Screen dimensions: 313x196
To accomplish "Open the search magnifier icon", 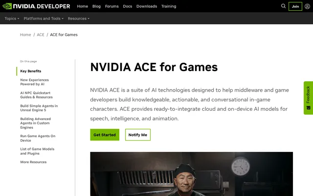I will [283, 6].
